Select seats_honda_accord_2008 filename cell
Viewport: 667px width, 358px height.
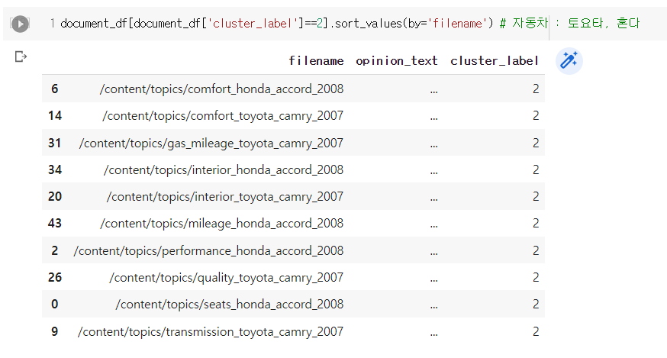229,304
